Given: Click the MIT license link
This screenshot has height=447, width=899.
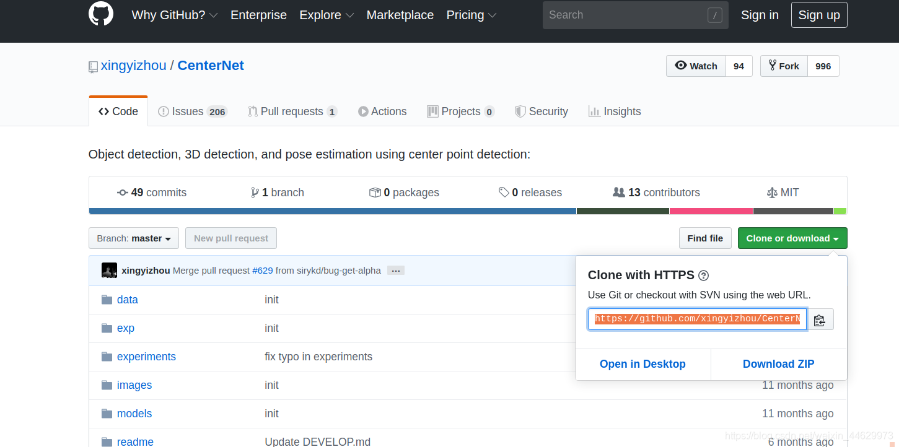Looking at the screenshot, I should tap(783, 193).
